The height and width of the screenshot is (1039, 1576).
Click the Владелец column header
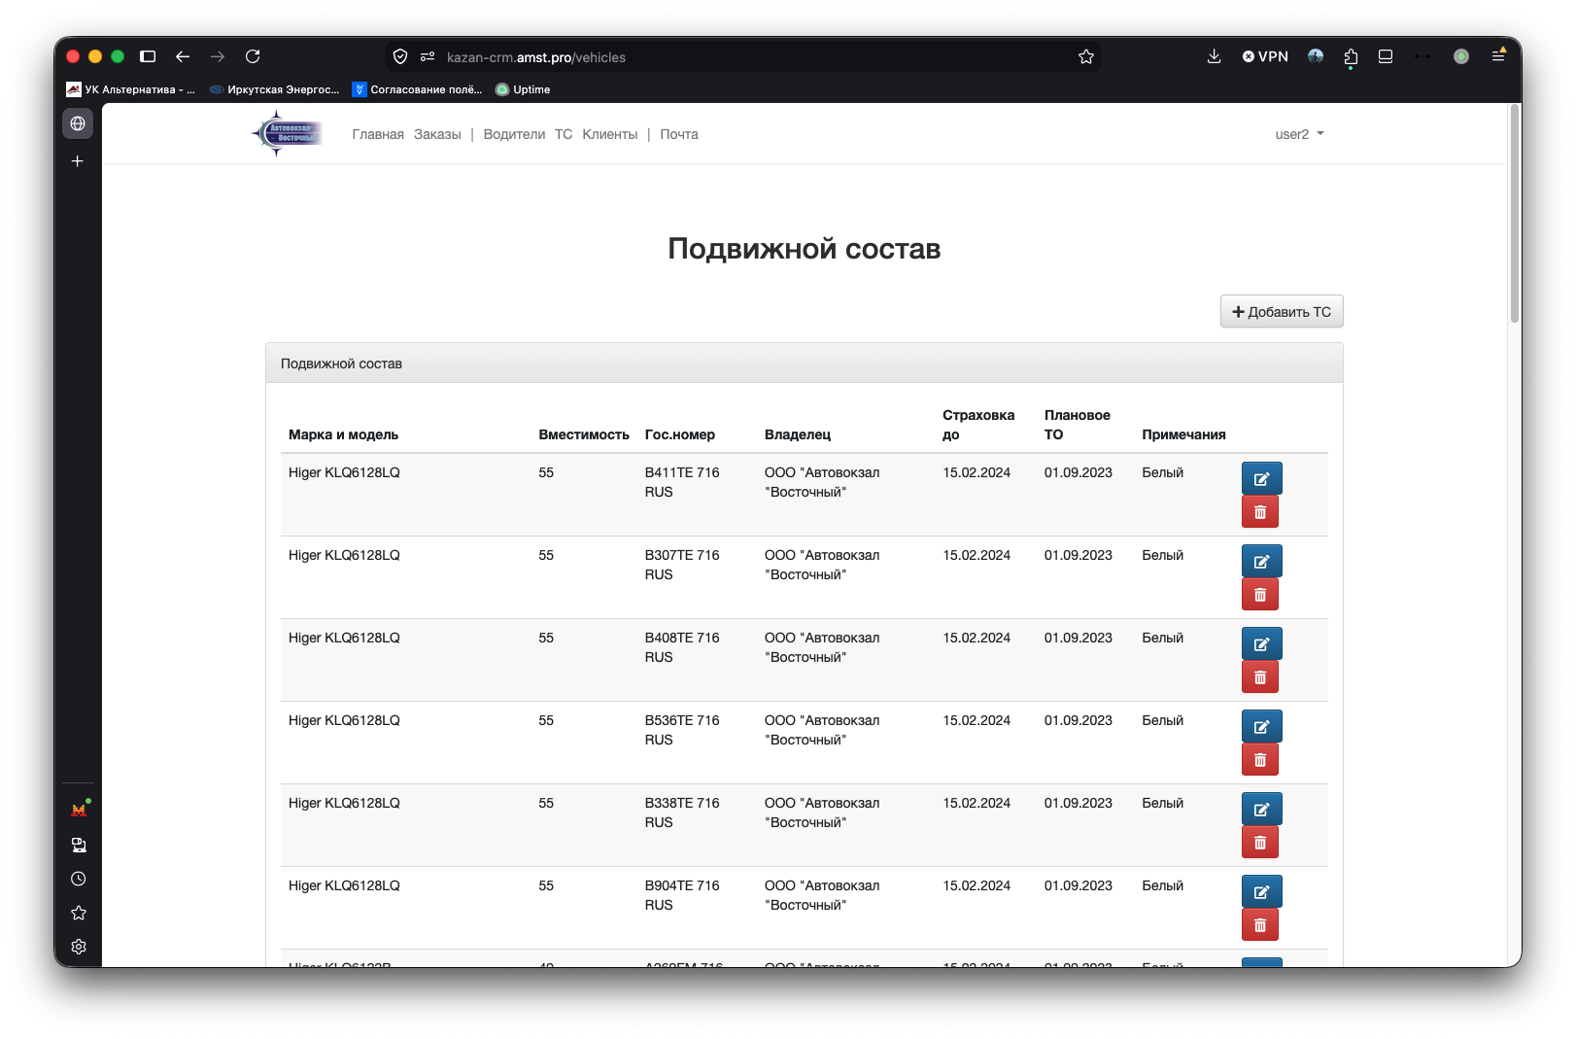tap(798, 434)
